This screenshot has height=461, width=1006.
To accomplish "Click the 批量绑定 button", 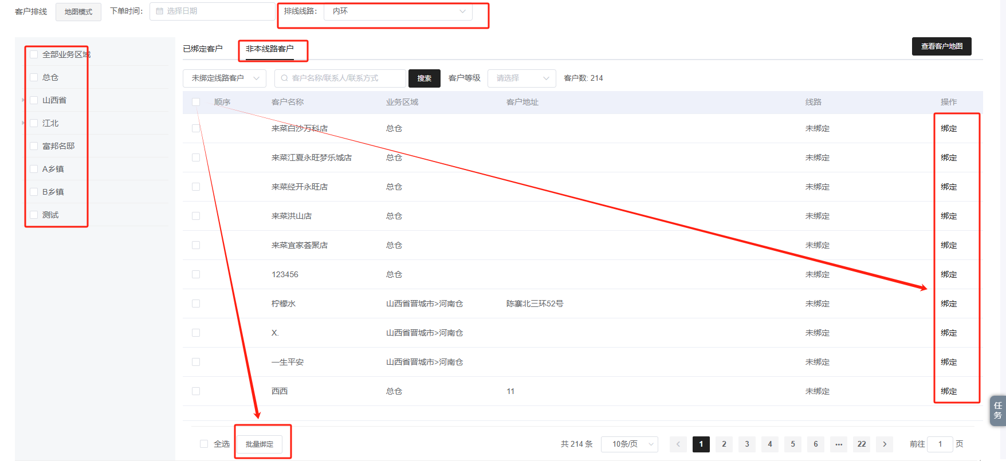I will point(260,444).
